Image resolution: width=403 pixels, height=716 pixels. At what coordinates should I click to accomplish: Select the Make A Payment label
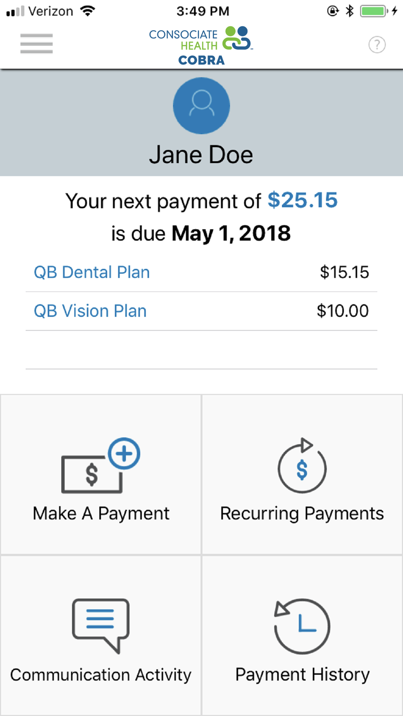[x=101, y=513]
